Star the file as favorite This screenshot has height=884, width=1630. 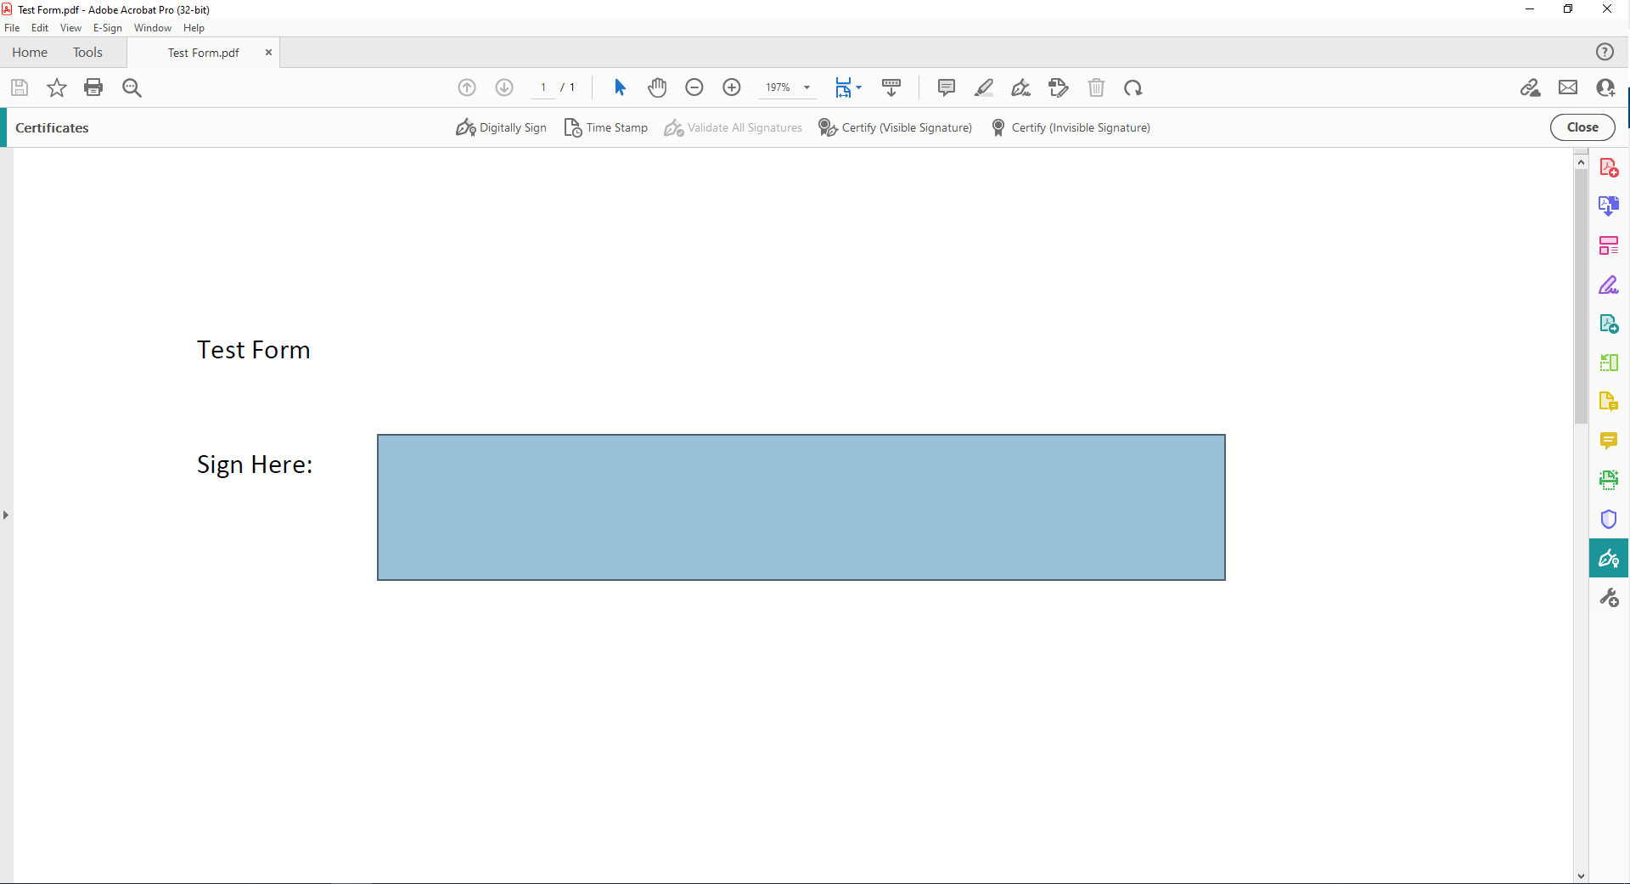coord(57,87)
